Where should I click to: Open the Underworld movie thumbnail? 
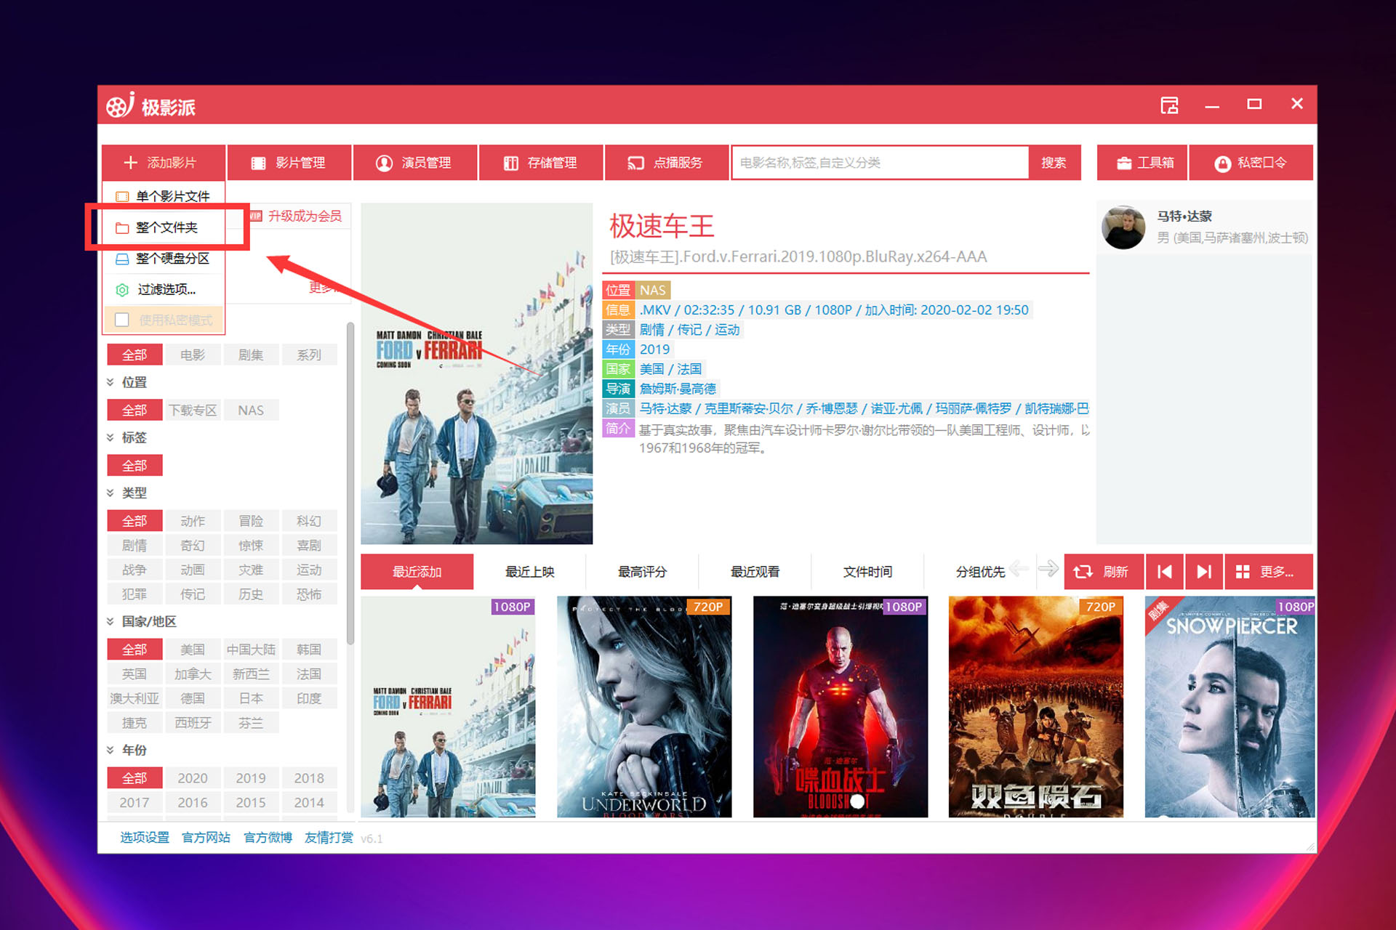[x=644, y=707]
